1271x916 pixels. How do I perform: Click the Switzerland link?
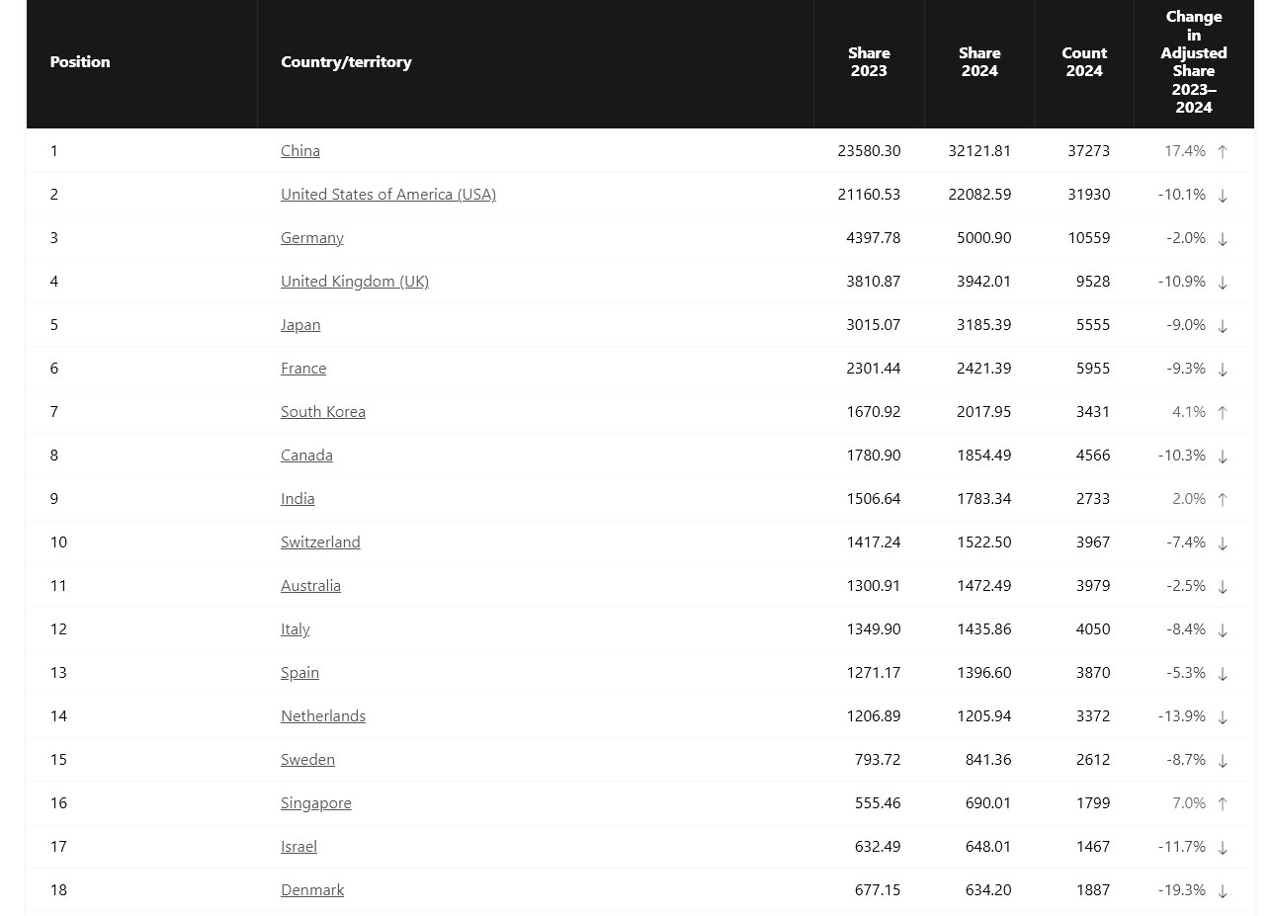coord(320,542)
